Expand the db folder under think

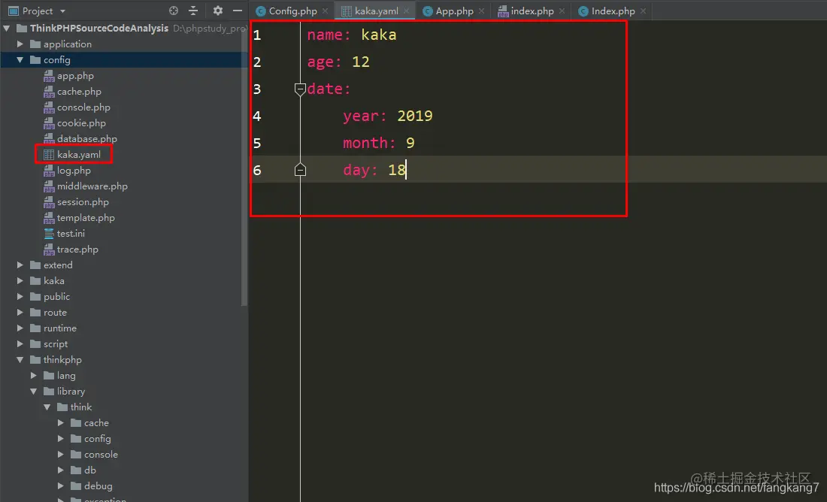coord(61,470)
